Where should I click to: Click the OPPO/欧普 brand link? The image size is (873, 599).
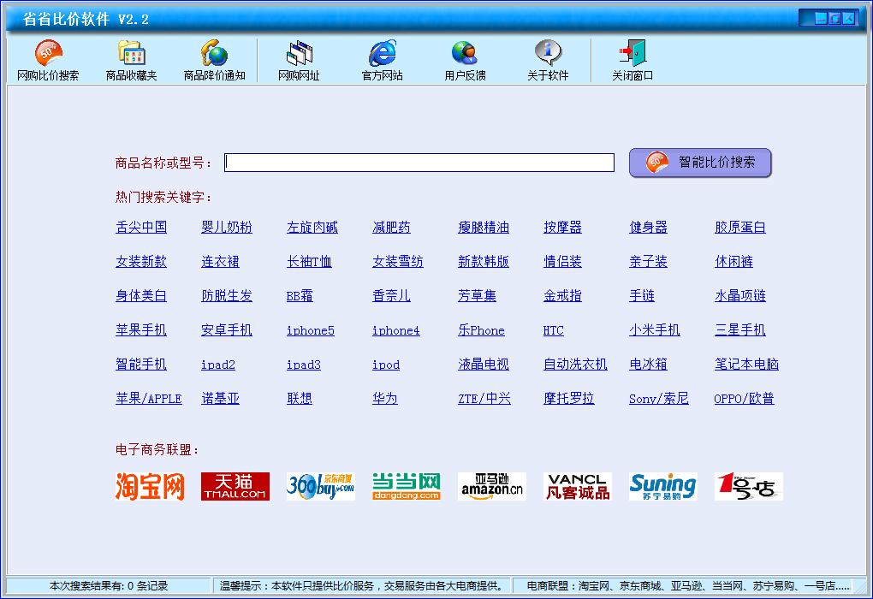pyautogui.click(x=744, y=399)
